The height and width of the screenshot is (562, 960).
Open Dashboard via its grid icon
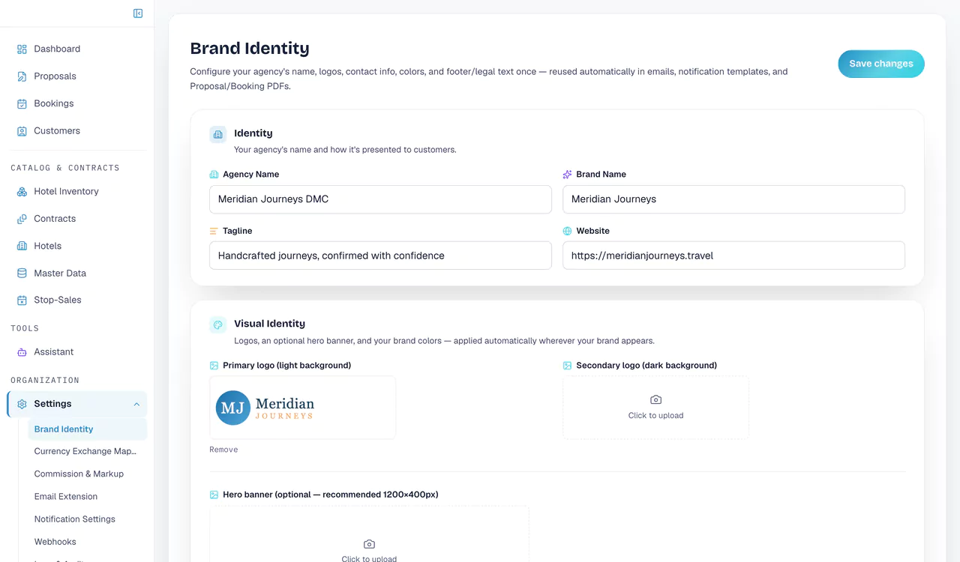click(22, 49)
